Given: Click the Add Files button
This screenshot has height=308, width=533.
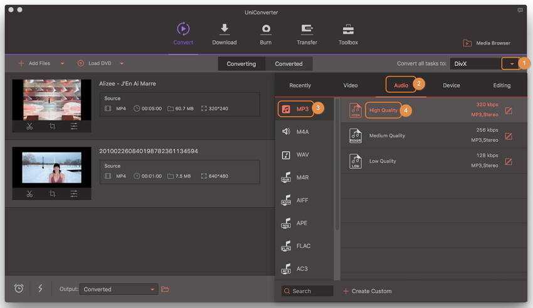Looking at the screenshot, I should pos(34,63).
